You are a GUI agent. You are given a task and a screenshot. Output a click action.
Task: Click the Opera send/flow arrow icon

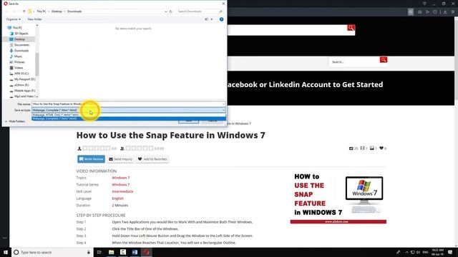(x=427, y=12)
